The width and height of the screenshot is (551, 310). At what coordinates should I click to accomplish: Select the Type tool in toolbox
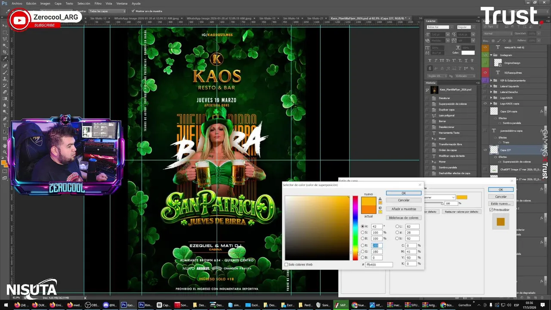5,125
